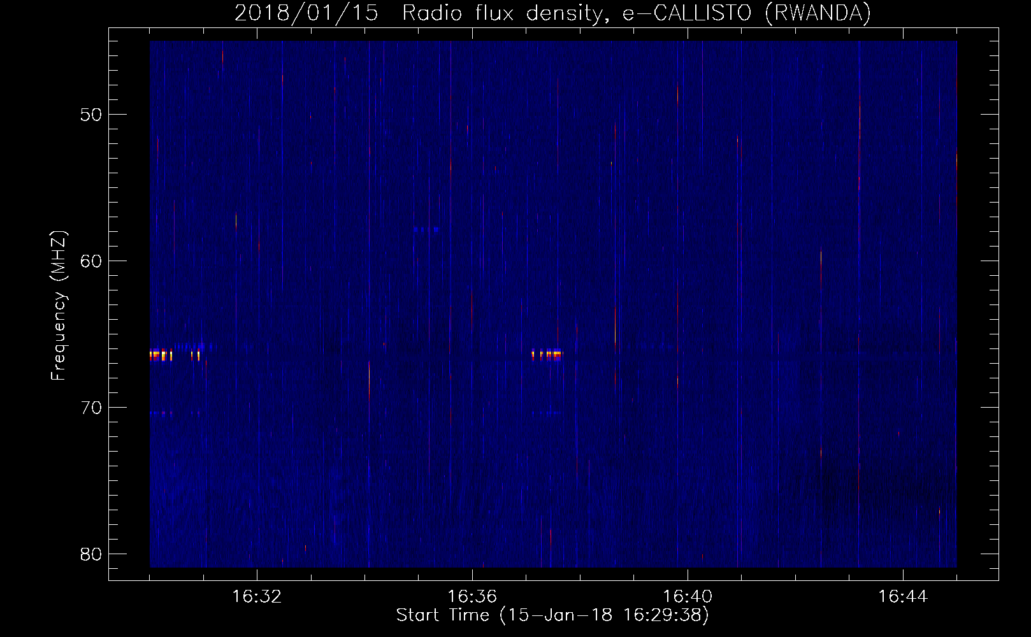This screenshot has width=1031, height=637.
Task: Click the time tick label '16:44'
Action: tap(903, 597)
